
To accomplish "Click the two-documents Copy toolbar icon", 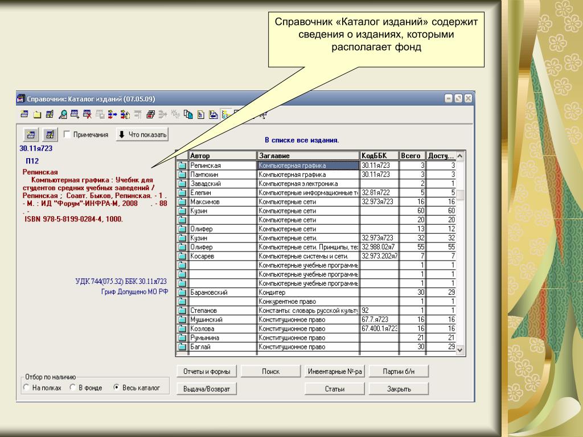I will point(188,114).
